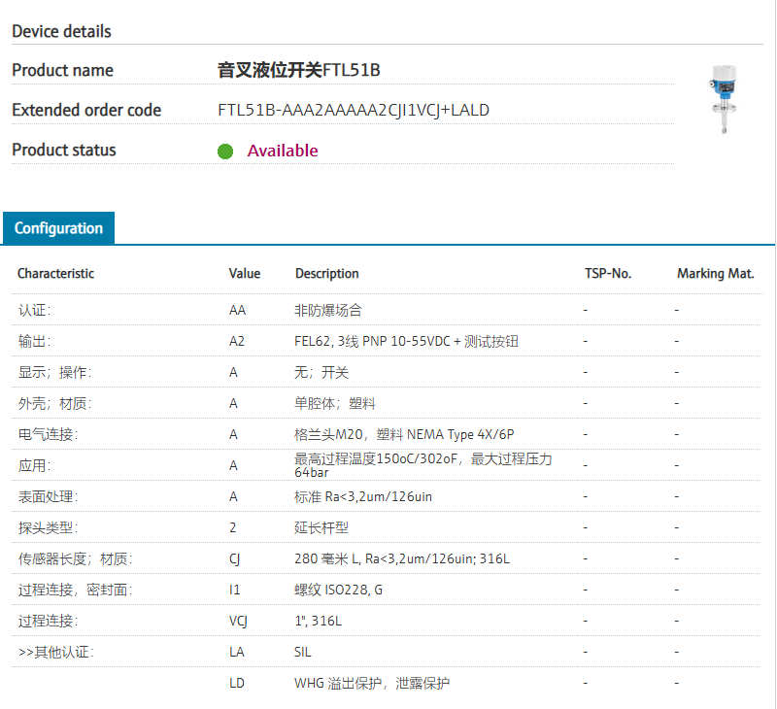This screenshot has width=777, height=709.
Task: Click the WHG 溢出保护 description entry
Action: coord(372,683)
